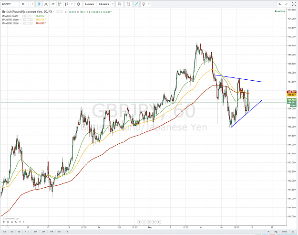Select the 3m time range
Viewport: 298px width, 235px height.
click(43, 232)
